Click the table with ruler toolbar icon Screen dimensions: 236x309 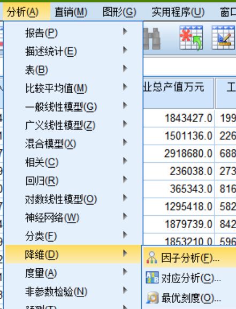click(x=223, y=37)
